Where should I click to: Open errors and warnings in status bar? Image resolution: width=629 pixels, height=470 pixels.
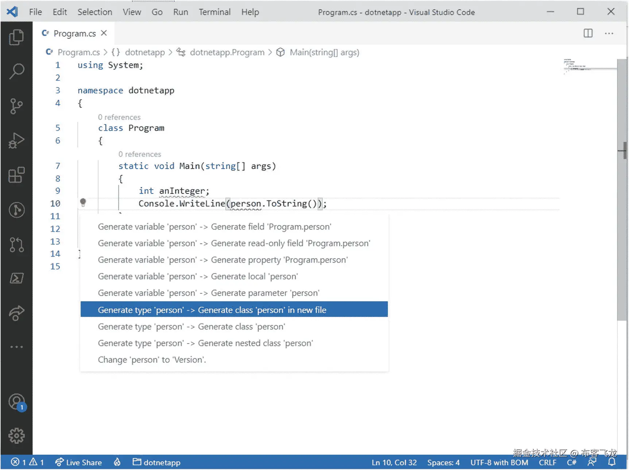click(x=28, y=462)
